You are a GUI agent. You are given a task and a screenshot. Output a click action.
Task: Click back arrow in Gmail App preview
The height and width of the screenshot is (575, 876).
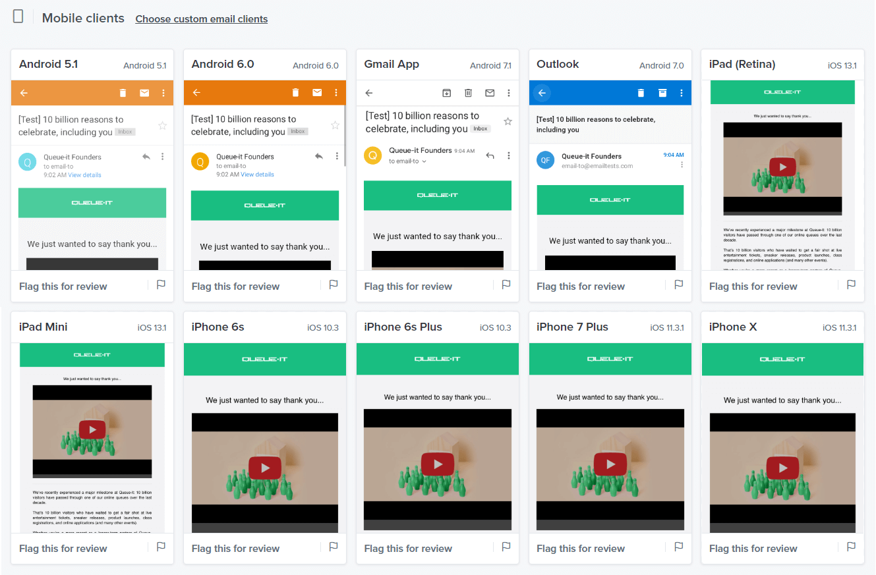[369, 94]
